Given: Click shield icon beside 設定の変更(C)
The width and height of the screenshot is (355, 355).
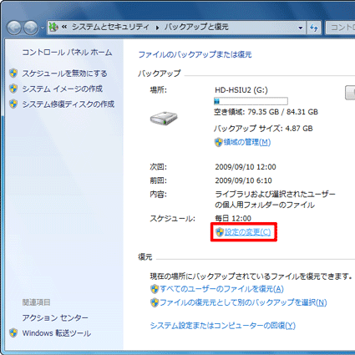Looking at the screenshot, I should point(220,232).
